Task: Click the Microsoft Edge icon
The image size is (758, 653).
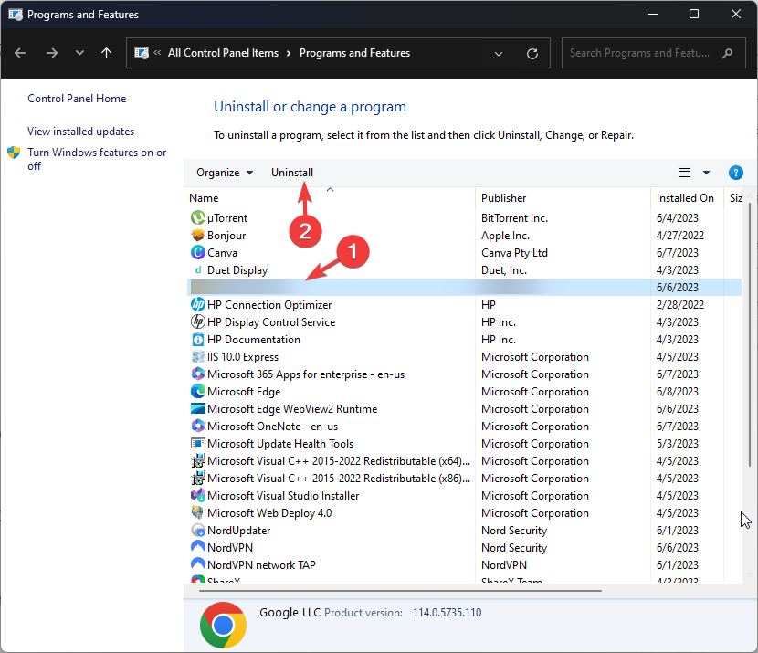Action: click(197, 391)
